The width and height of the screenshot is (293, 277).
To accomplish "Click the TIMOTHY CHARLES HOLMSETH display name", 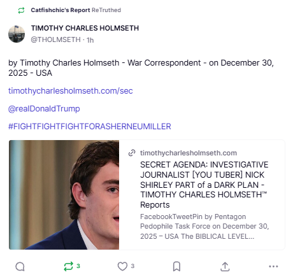I will pos(85,28).
